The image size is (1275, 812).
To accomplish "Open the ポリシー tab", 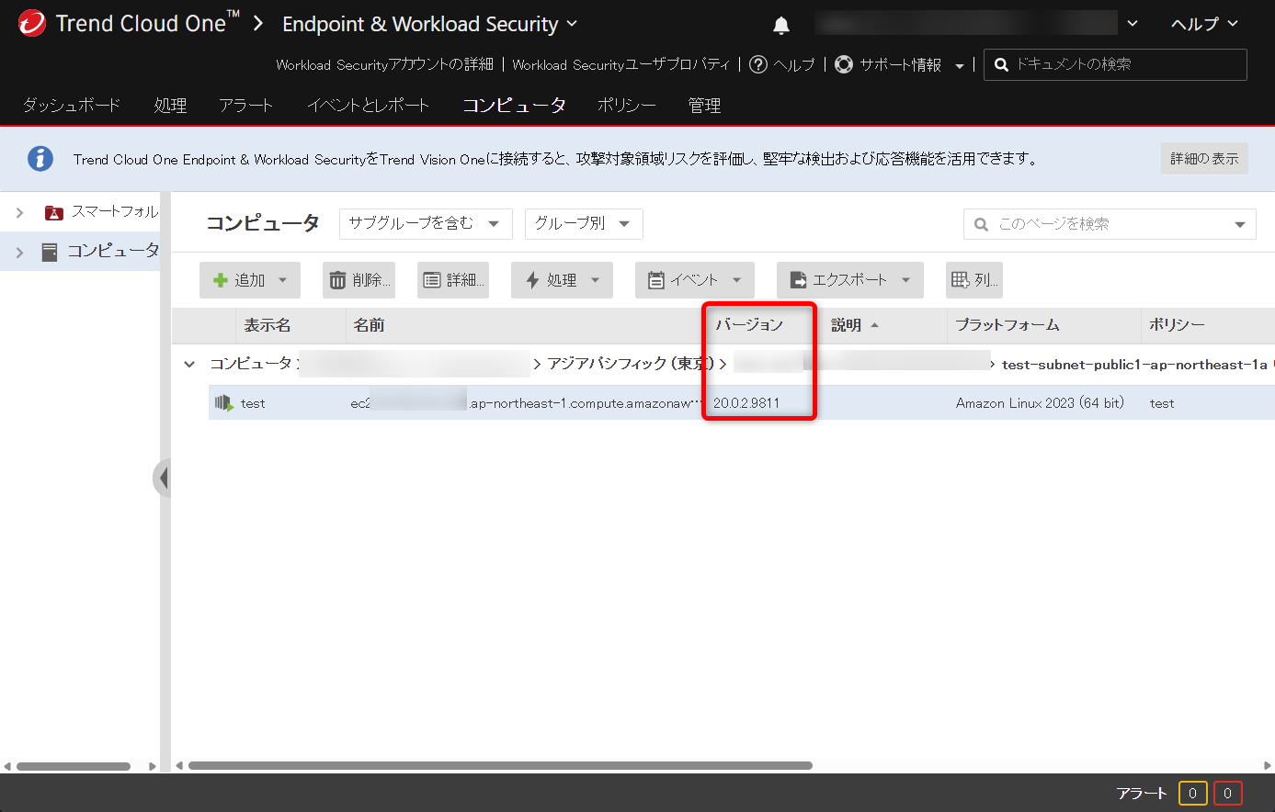I will click(627, 106).
